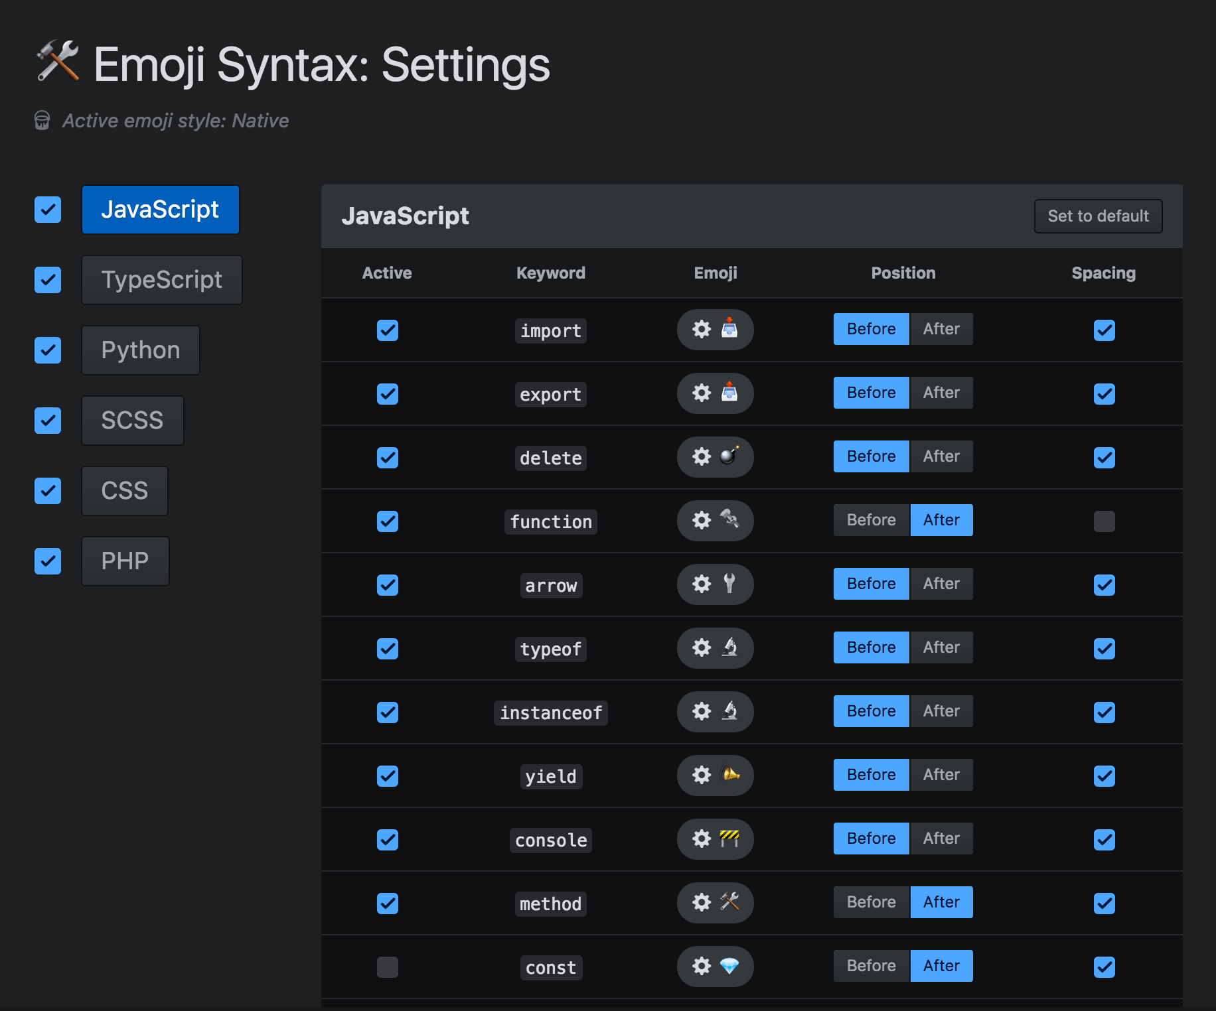Disable Spacing for the console row
The width and height of the screenshot is (1216, 1011).
[1104, 840]
